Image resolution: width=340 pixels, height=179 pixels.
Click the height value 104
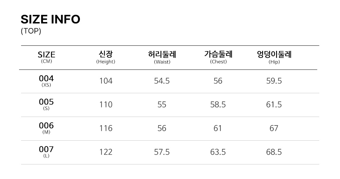pos(106,81)
